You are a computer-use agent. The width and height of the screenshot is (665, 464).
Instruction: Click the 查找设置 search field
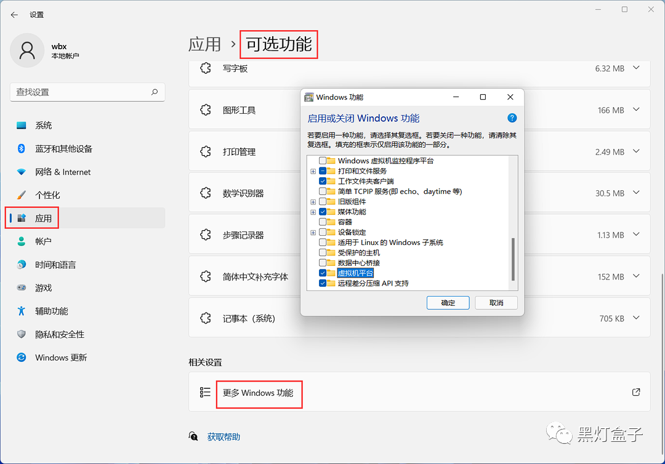[x=87, y=92]
